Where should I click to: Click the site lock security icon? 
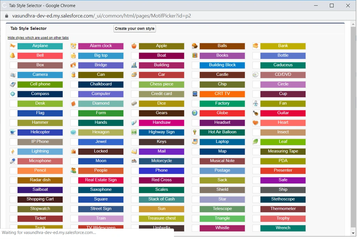7,16
